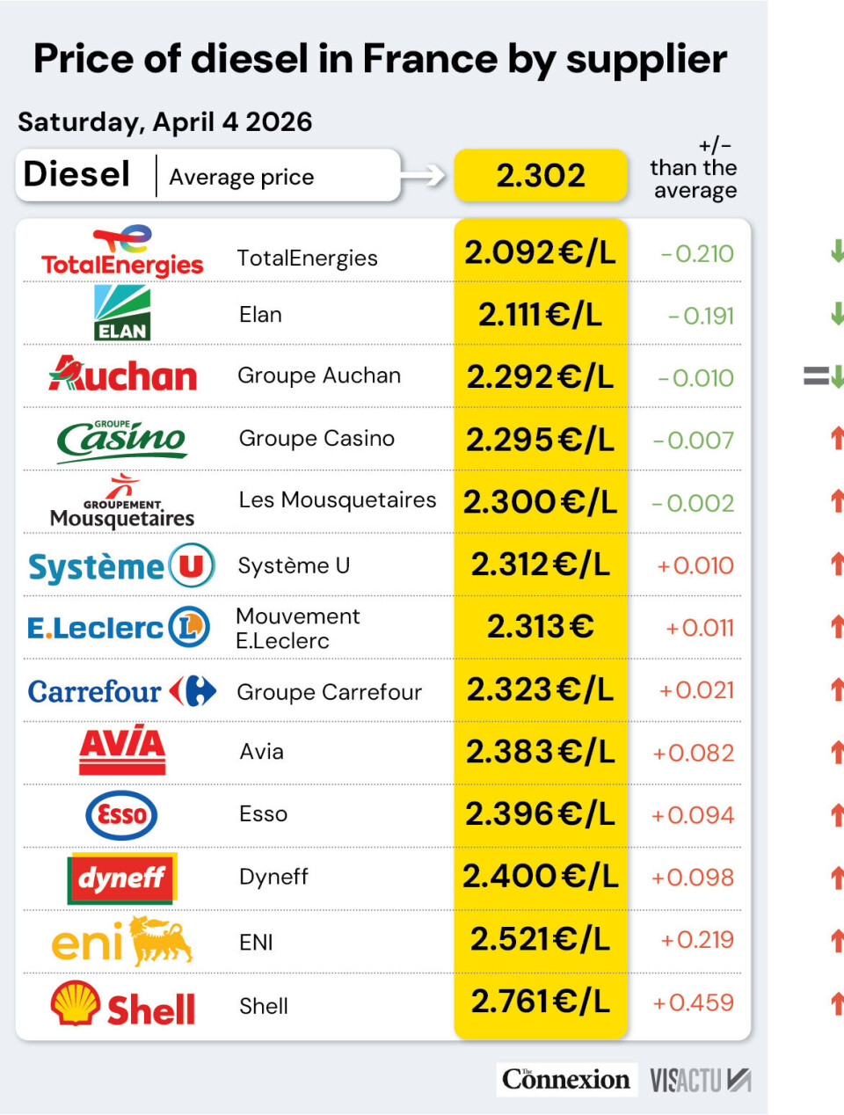Viewport: 844px width, 1115px height.
Task: Click the E.Leclerc logo
Action: click(x=119, y=627)
